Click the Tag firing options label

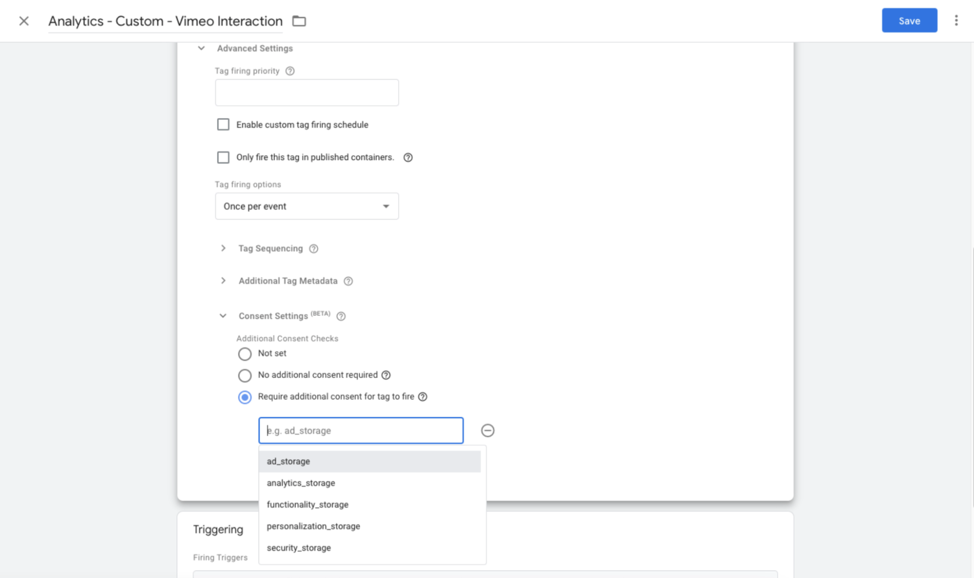pos(248,185)
